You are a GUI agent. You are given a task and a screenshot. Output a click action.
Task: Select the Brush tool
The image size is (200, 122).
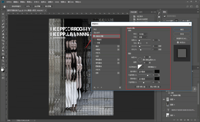click(3, 31)
